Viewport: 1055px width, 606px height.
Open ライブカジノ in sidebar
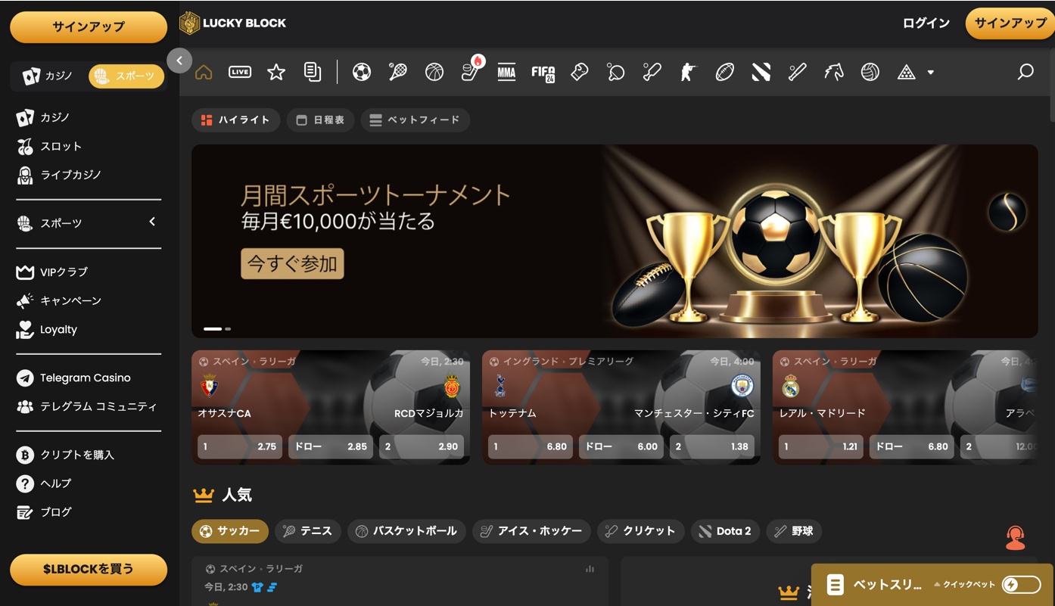click(x=59, y=175)
